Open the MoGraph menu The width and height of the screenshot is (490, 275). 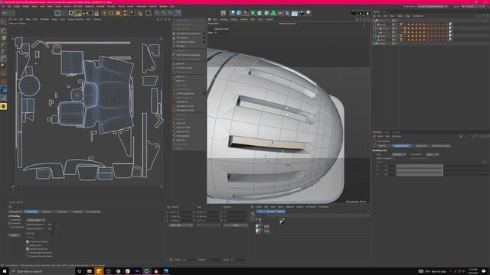point(77,6)
